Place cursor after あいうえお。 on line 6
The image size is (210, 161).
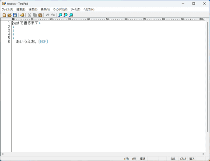38,42
